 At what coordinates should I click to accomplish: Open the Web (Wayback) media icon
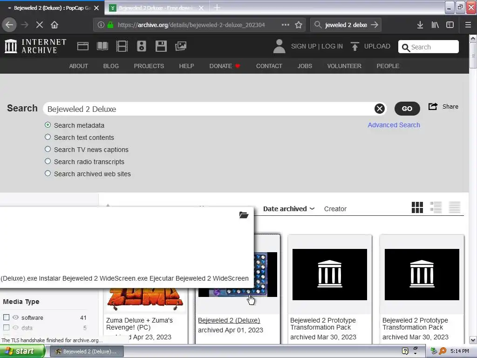(83, 46)
